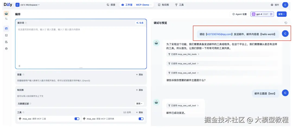Screen dimensions: 293x128
Task: Click the first assistant robot avatar
Action: click(157, 43)
